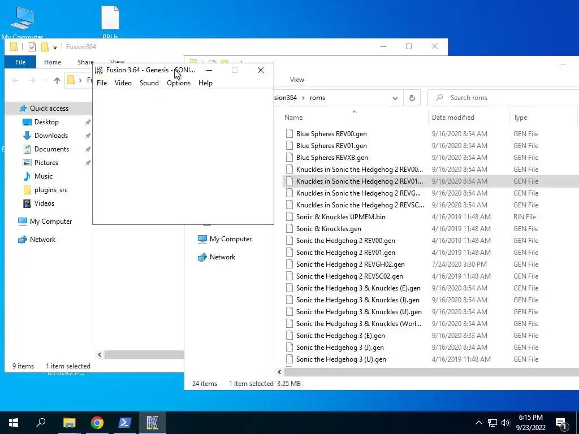Select Knuckles in Sonic 2 REV00 file
579x434 pixels.
tap(360, 170)
